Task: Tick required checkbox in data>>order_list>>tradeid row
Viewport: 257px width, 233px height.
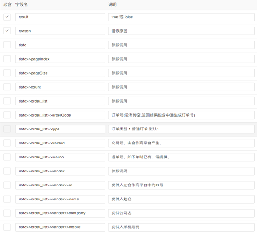Action: 7,143
